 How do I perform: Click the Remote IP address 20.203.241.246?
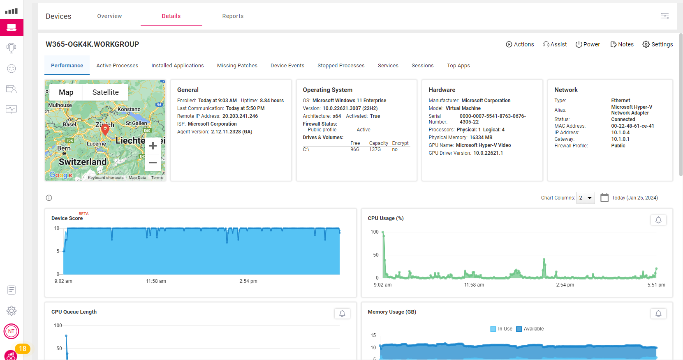240,116
